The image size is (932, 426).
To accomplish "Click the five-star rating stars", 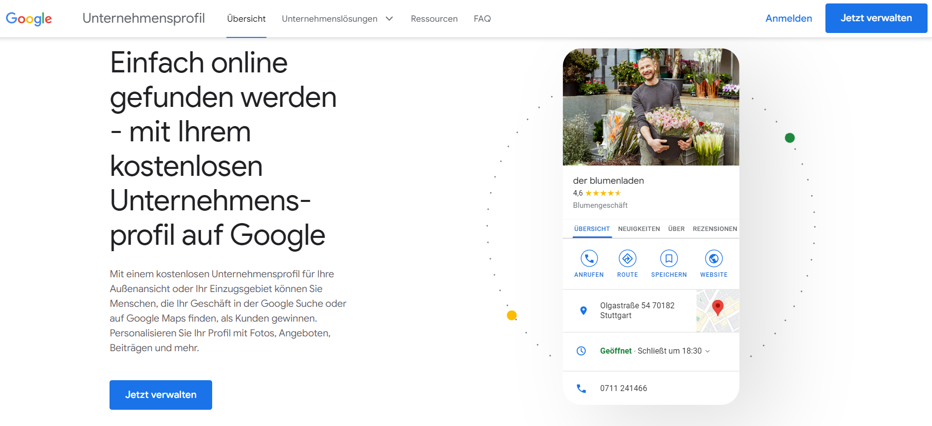I will 603,193.
